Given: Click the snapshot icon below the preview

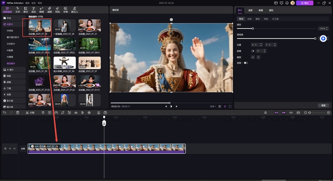Looking at the screenshot, I should pyautogui.click(x=220, y=106).
